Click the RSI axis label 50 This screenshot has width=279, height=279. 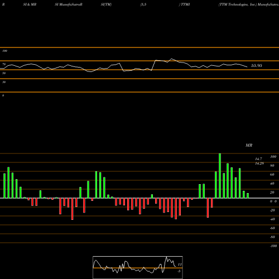tap(4, 73)
